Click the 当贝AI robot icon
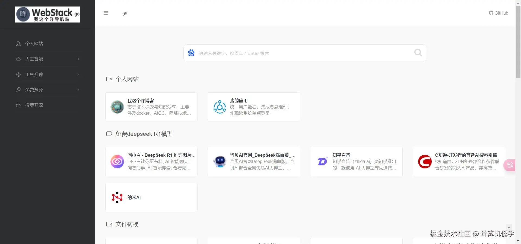This screenshot has width=521, height=244. click(220, 162)
